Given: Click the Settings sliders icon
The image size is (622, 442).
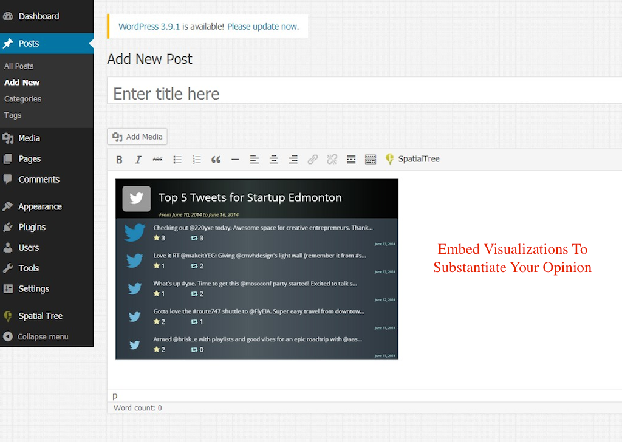Looking at the screenshot, I should tap(8, 288).
